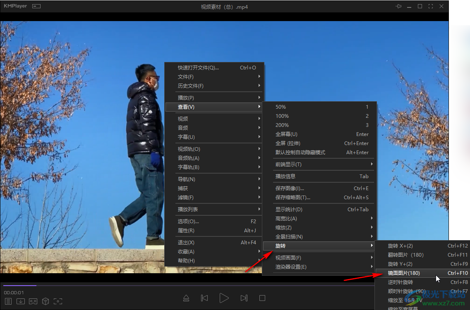Select 保存缩略图(T)... menu entry
This screenshot has width=470, height=310.
(x=319, y=198)
